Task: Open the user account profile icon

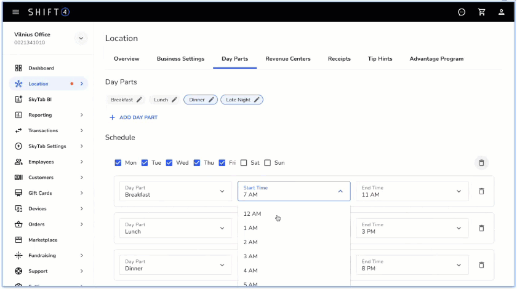Action: point(502,12)
